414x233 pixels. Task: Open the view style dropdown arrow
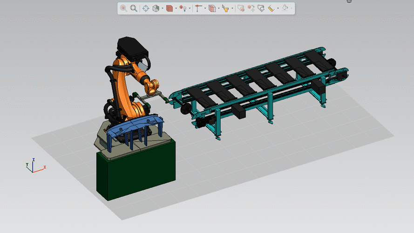coord(176,8)
